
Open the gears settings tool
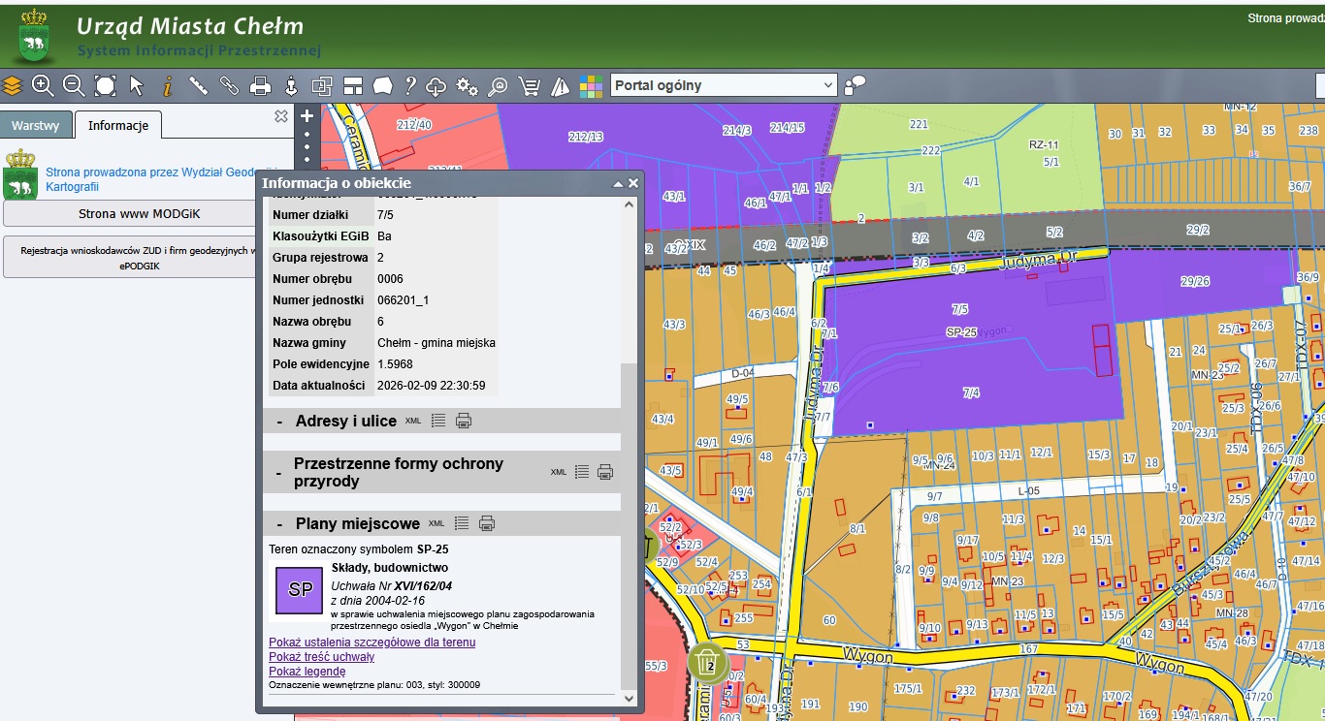(467, 85)
